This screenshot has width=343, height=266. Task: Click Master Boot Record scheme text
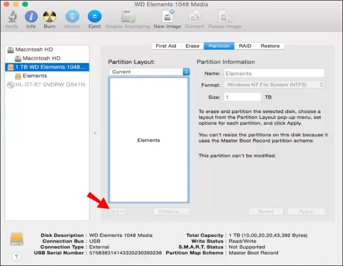[254, 253]
